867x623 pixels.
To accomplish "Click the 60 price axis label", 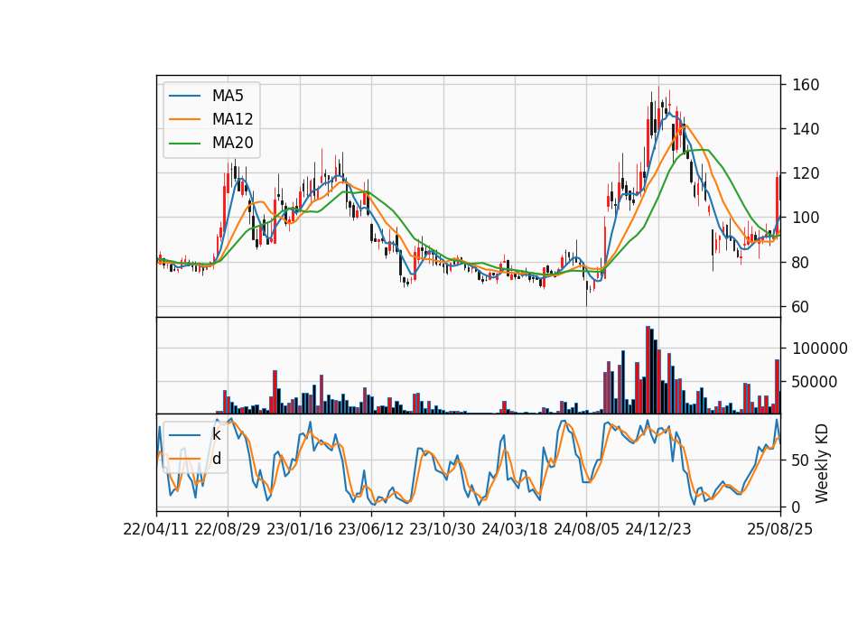I will tap(801, 307).
